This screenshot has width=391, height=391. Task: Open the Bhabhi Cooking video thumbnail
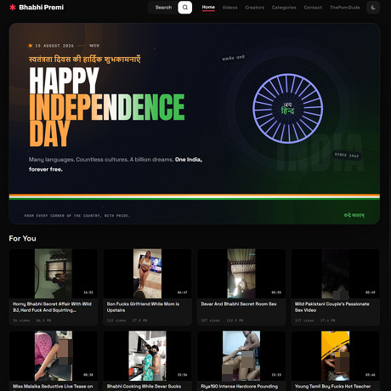(147, 355)
